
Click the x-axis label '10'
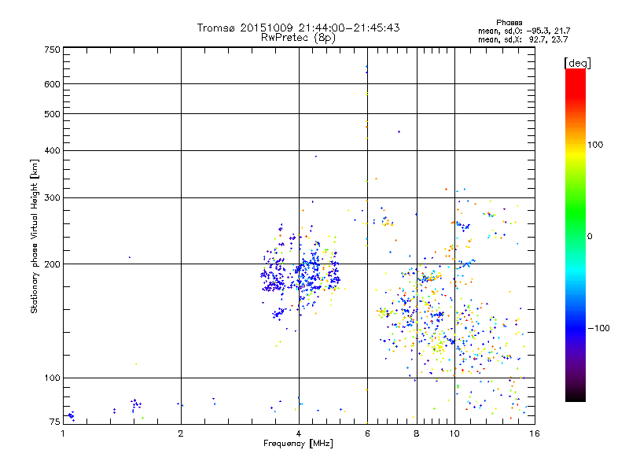point(454,433)
